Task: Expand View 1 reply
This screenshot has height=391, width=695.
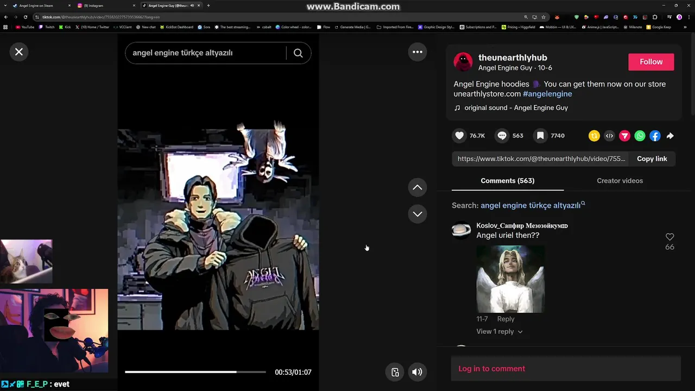Action: pyautogui.click(x=500, y=331)
